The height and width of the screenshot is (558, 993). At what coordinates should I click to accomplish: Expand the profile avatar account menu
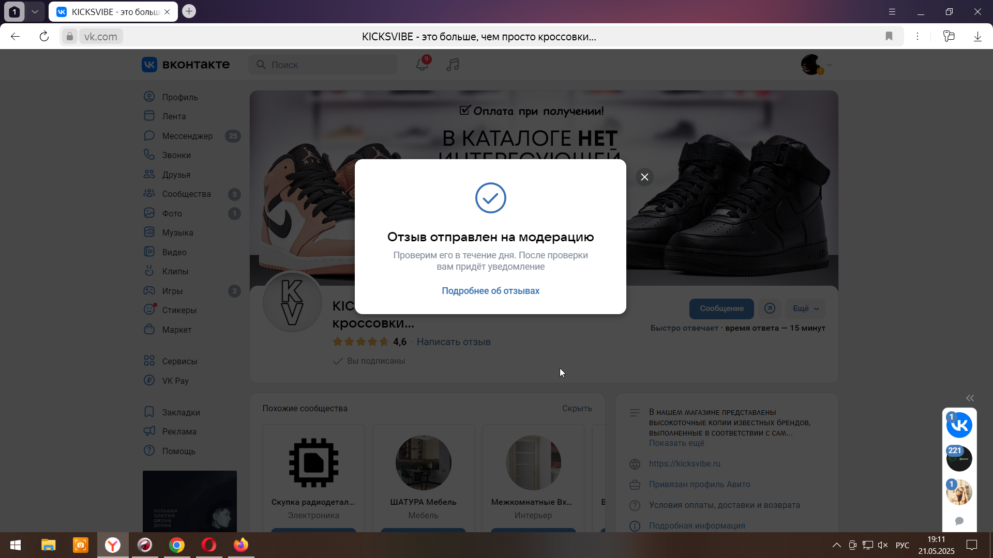817,65
